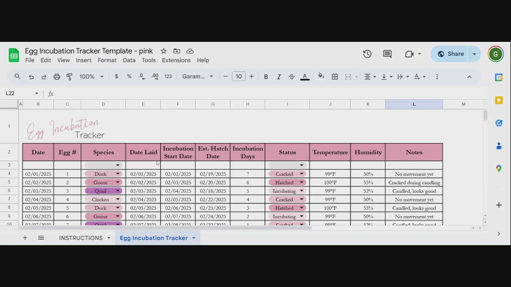This screenshot has width=511, height=287.
Task: Open version history clock icon
Action: pos(367,54)
